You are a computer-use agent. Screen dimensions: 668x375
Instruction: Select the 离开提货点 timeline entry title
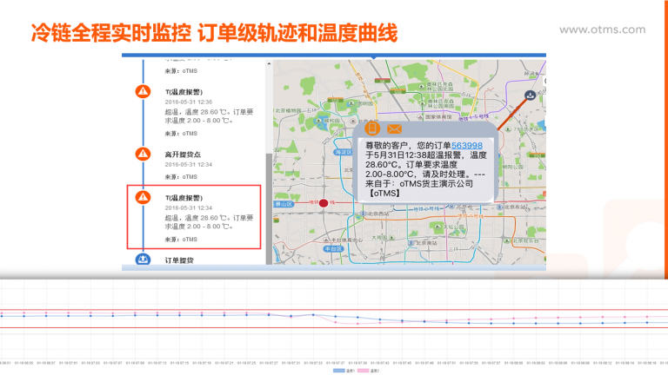click(x=184, y=154)
